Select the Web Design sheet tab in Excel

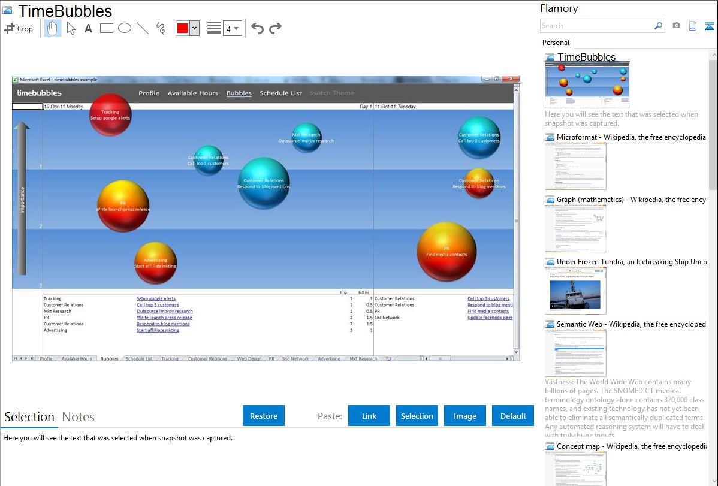pyautogui.click(x=249, y=359)
